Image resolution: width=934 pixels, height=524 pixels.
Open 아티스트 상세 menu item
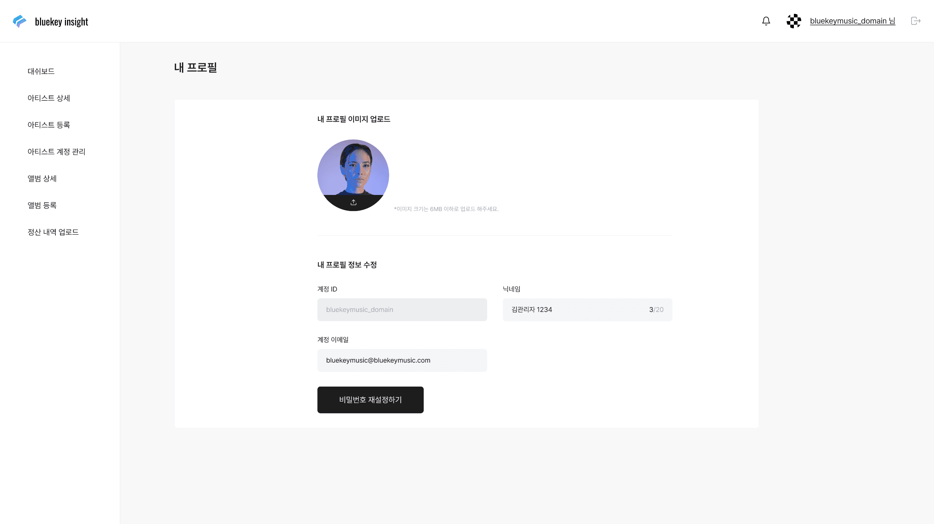(x=49, y=98)
